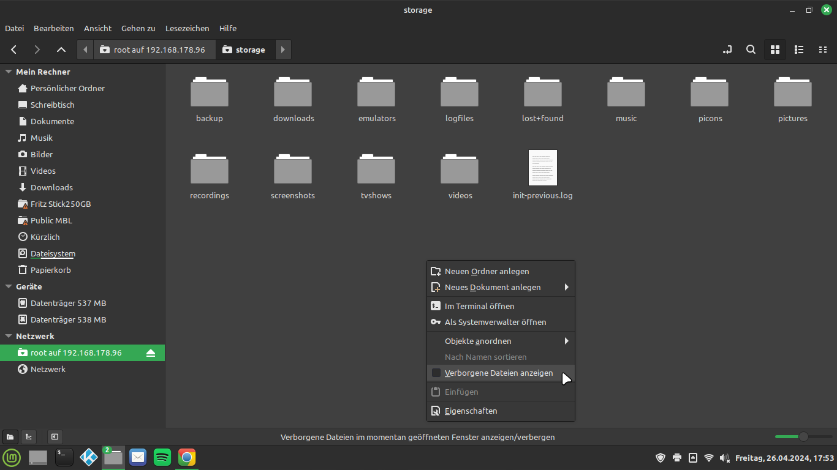837x470 pixels.
Task: Launch Kodi from the taskbar
Action: coord(89,457)
